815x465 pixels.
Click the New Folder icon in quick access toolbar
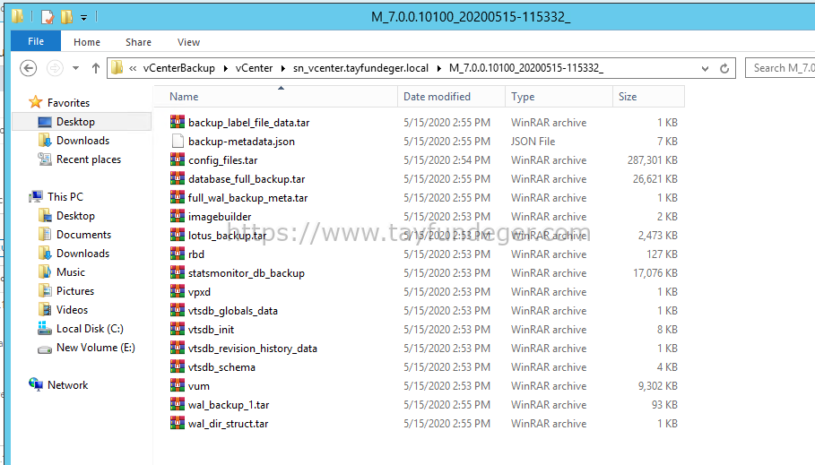point(66,17)
